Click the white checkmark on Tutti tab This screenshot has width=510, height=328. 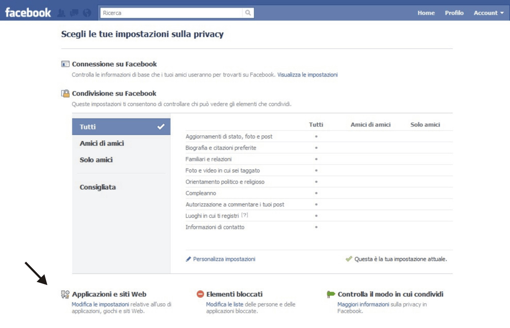point(161,127)
